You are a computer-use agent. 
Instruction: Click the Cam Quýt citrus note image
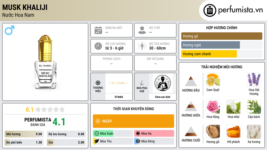213,80
